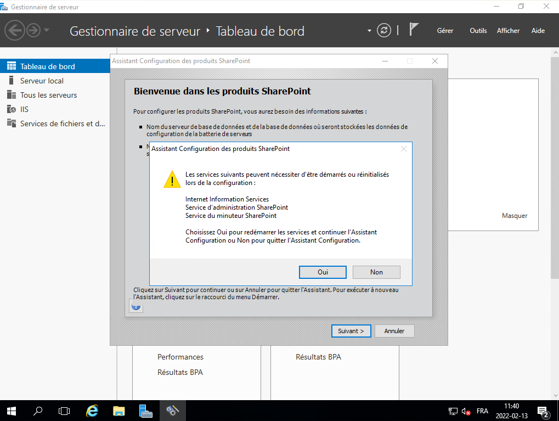559x421 pixels.
Task: Click Oui to restart the services
Action: (x=323, y=272)
